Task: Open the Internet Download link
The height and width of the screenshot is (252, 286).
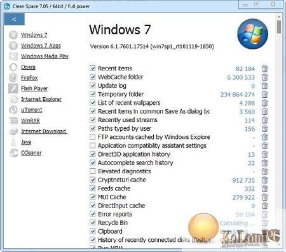Action: coord(43,131)
